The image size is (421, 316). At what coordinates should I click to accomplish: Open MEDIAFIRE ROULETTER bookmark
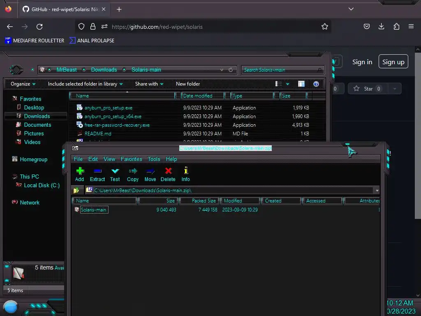(35, 41)
